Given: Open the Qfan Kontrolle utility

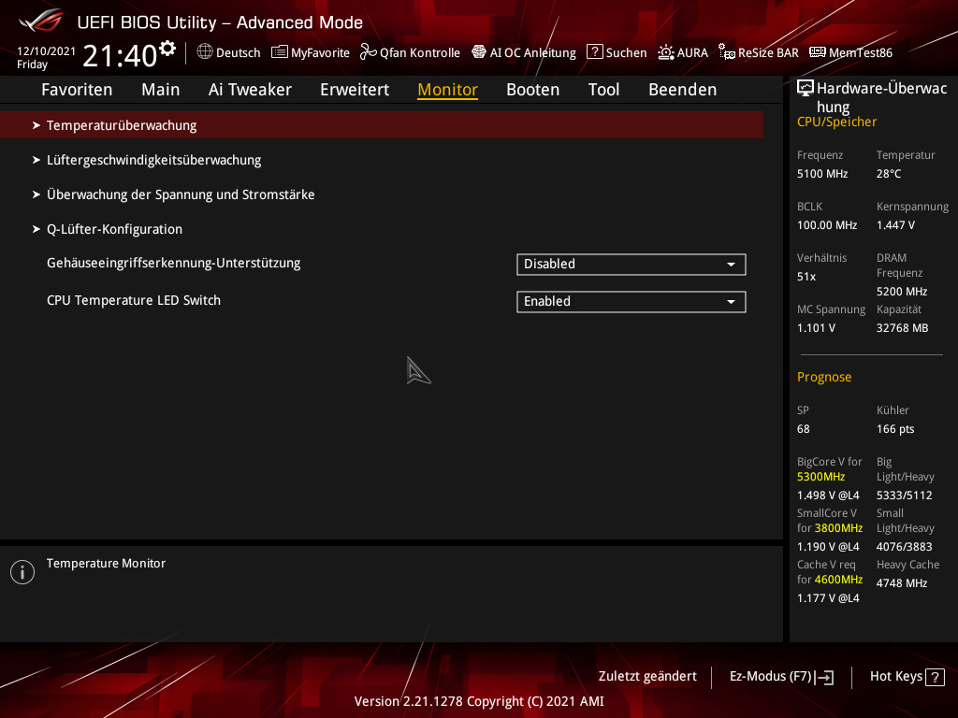Looking at the screenshot, I should pos(410,52).
